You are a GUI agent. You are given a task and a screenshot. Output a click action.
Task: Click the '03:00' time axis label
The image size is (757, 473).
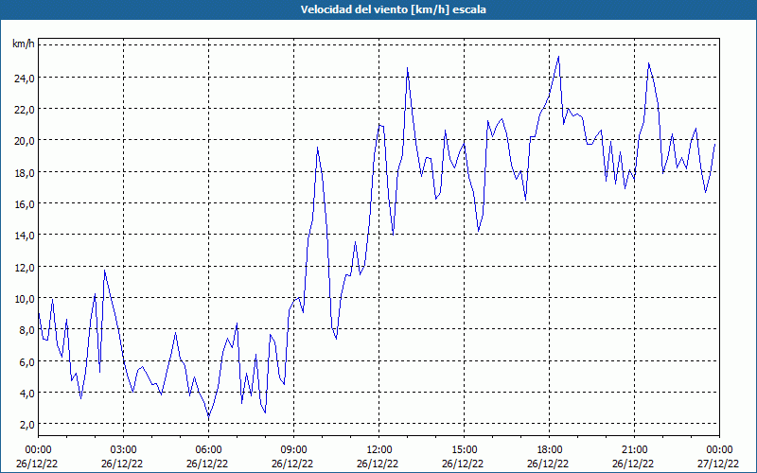pyautogui.click(x=124, y=450)
